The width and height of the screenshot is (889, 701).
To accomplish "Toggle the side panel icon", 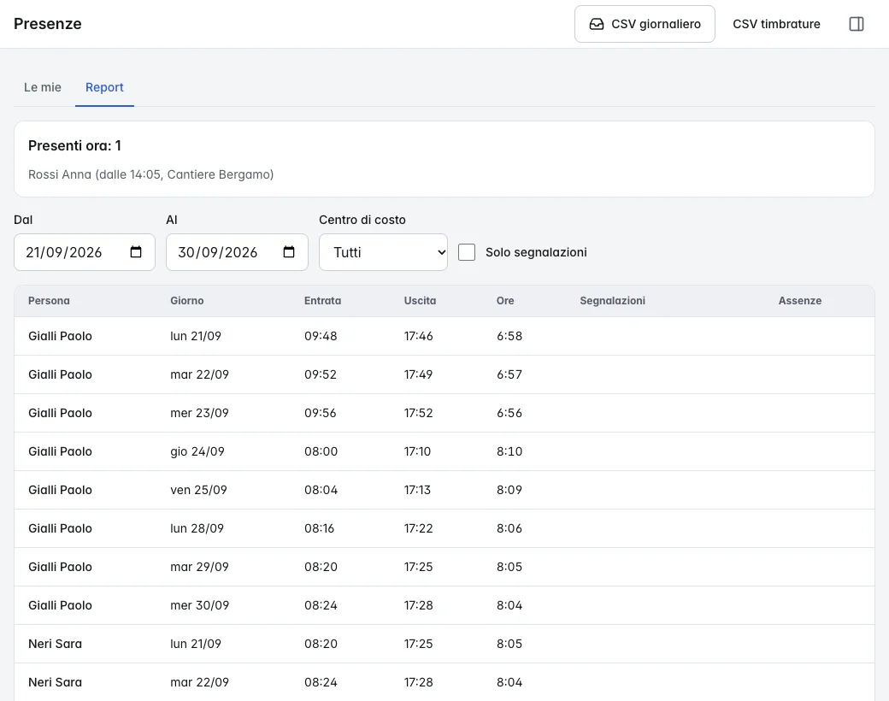I will (x=857, y=24).
